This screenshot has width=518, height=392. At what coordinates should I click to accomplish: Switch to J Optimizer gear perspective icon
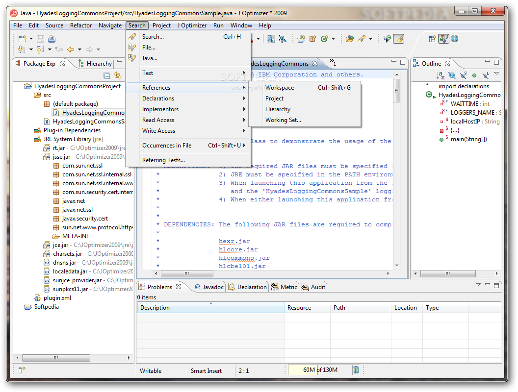point(455,39)
